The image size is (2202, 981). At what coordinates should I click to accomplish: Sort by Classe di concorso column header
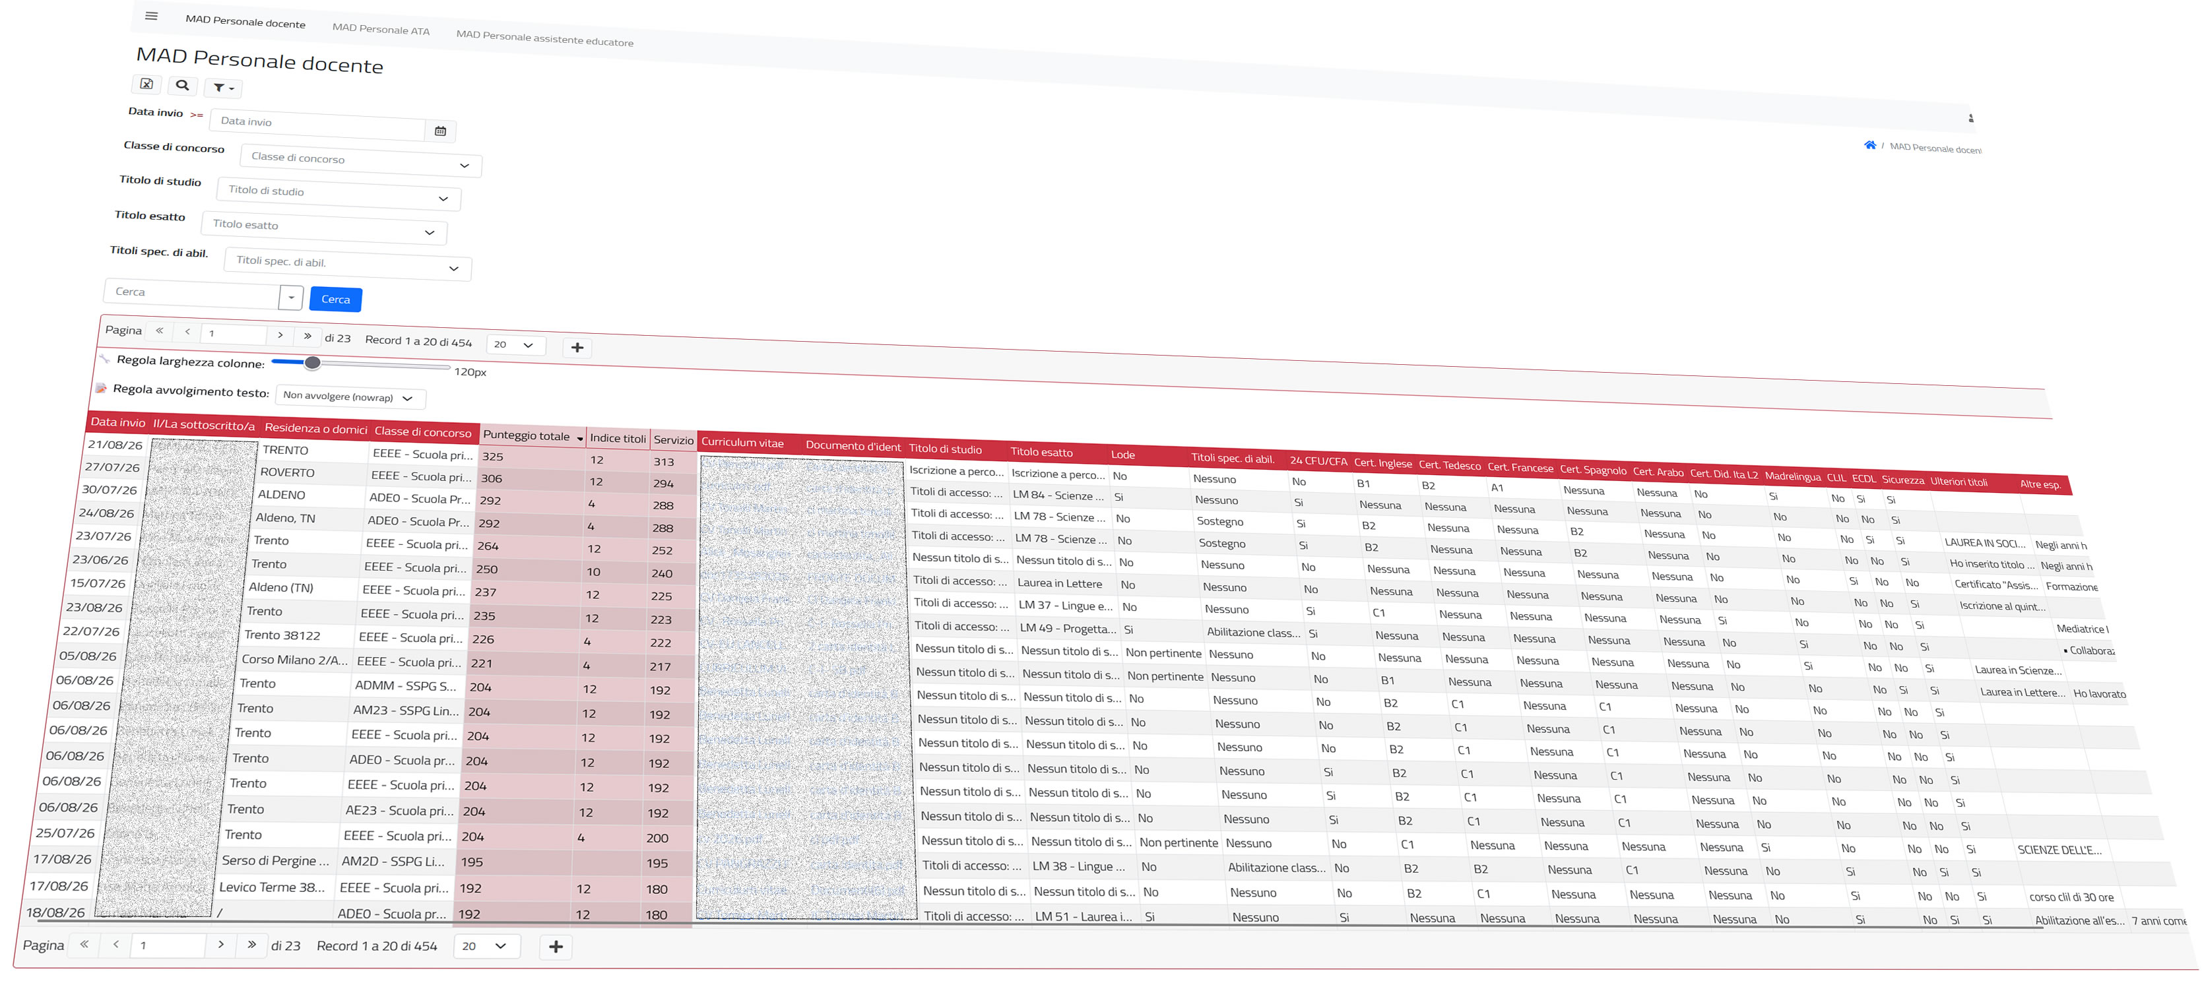[x=423, y=431]
